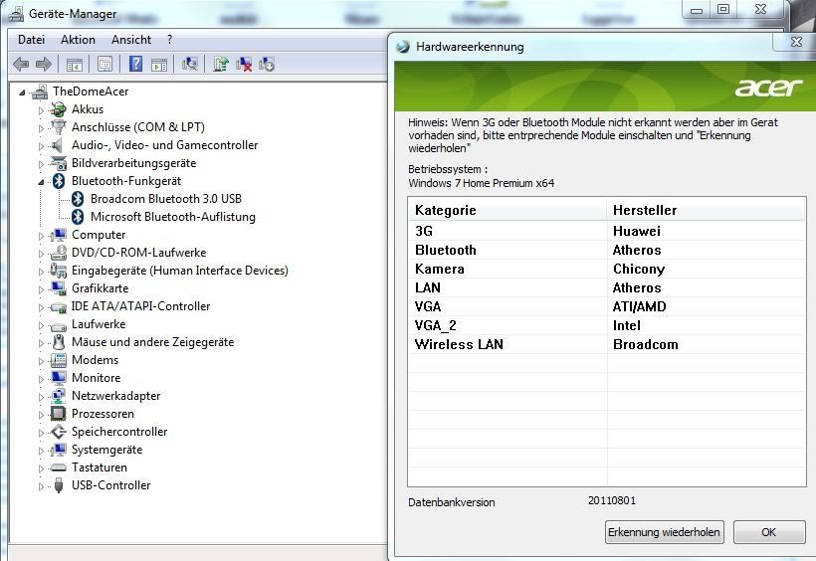Viewport: 816px width, 561px height.
Task: Open the ? help menu
Action: 169,40
